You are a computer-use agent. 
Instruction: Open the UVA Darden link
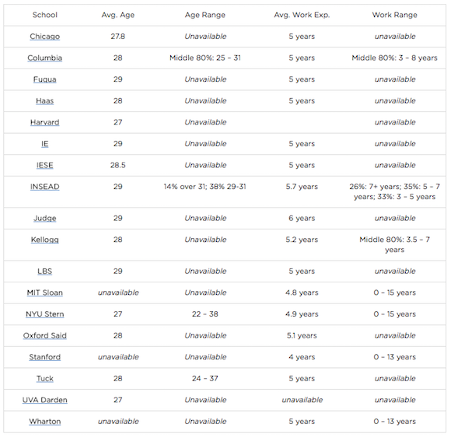[x=45, y=400]
